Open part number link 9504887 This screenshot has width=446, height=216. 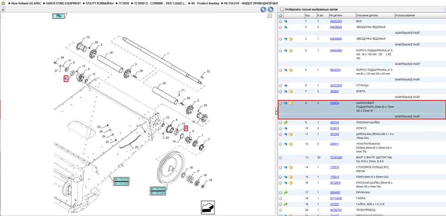pos(335,192)
